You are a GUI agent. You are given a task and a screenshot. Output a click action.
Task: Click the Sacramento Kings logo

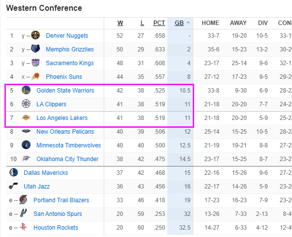[x=35, y=63]
